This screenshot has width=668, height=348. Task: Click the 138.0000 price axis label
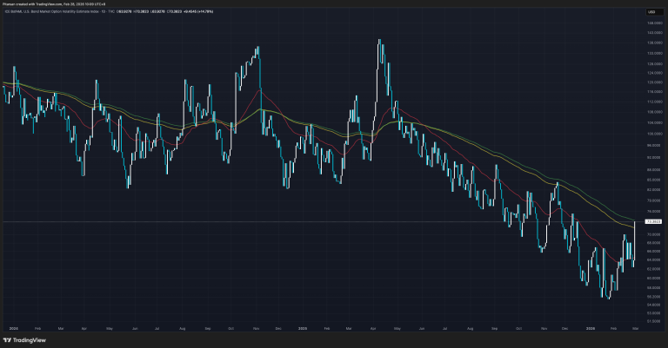[654, 43]
